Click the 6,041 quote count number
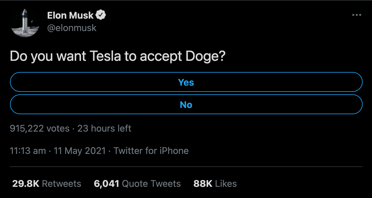Screen dimensions: 372x198 click(107, 183)
